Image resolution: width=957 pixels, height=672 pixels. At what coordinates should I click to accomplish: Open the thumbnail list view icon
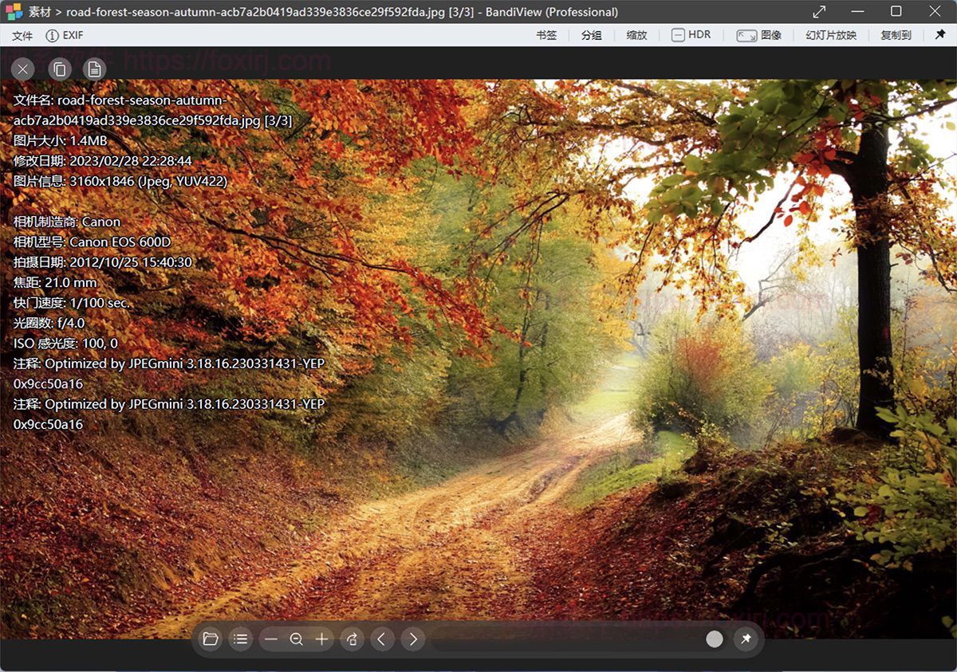(x=241, y=639)
